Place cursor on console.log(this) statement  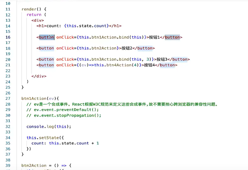point(48,126)
